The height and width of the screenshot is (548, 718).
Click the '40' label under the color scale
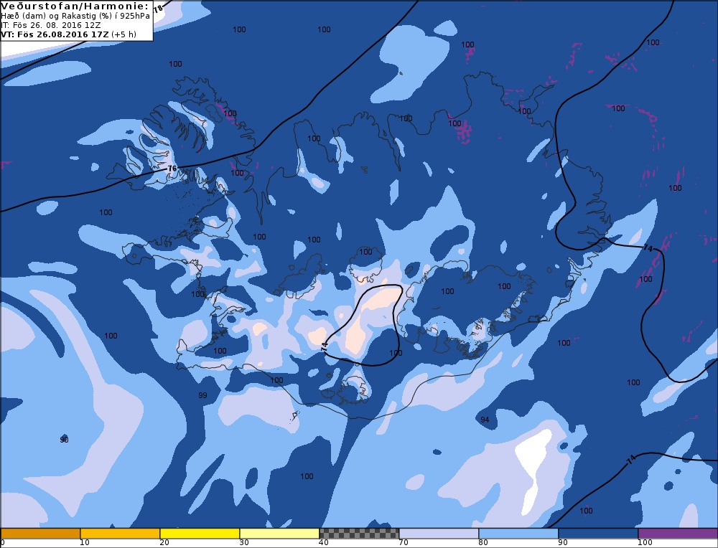(x=324, y=543)
